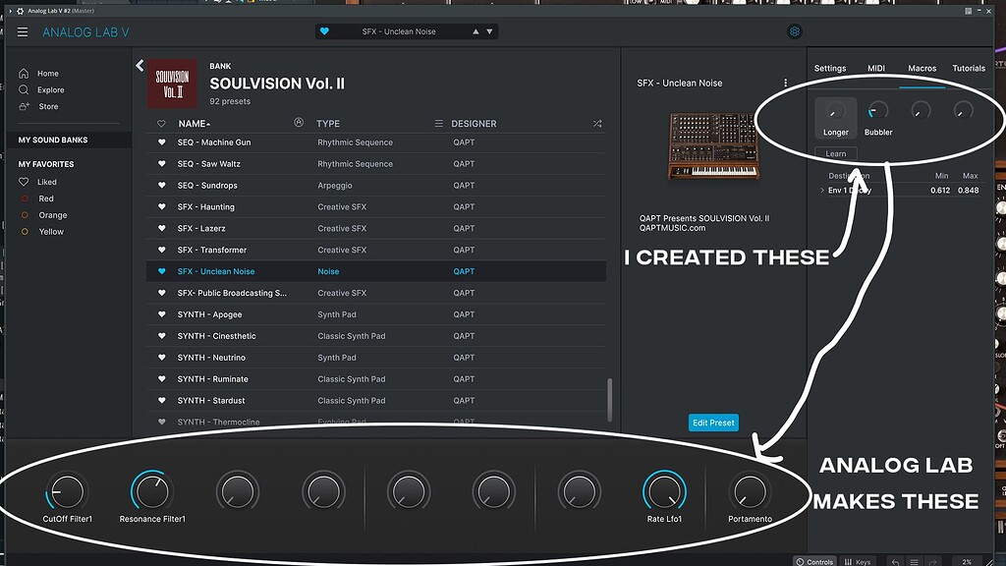Unlike the SFX - Haunting preset
The width and height of the screenshot is (1006, 566).
coord(162,206)
